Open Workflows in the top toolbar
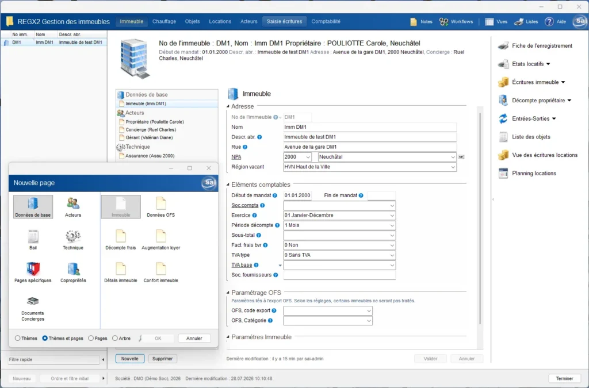 456,22
